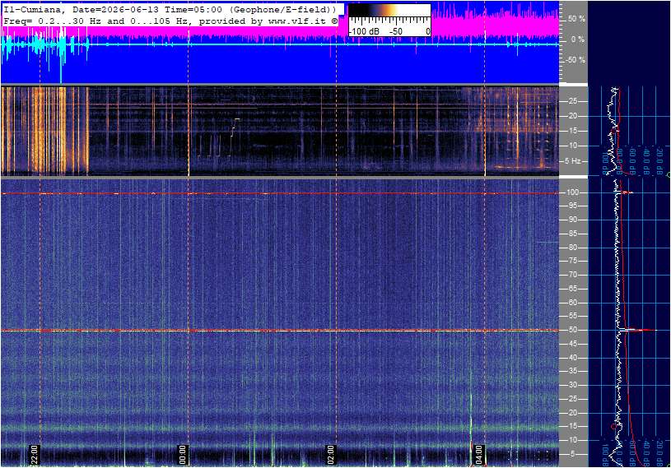The height and width of the screenshot is (468, 671).
Task: Click the 50 Hz spectrum peak in side graph
Action: 637,330
